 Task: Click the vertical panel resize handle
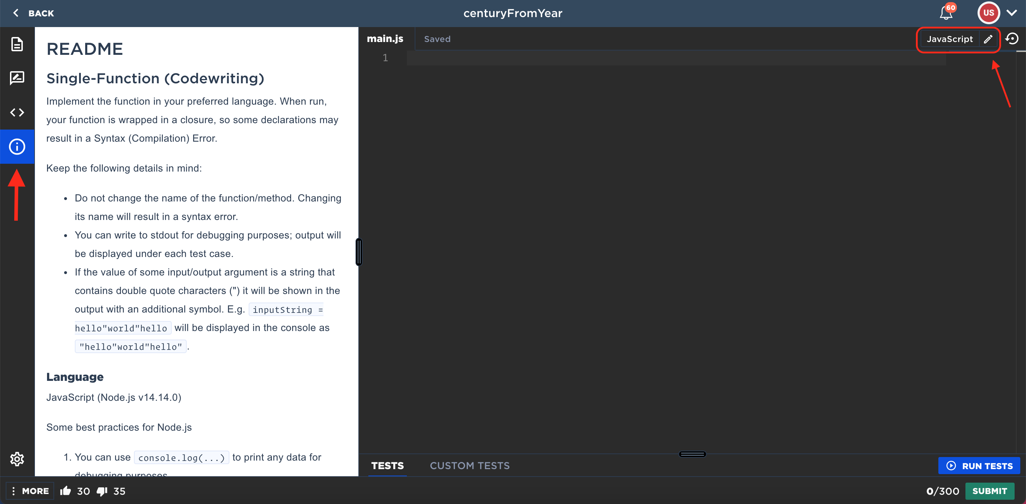(358, 252)
